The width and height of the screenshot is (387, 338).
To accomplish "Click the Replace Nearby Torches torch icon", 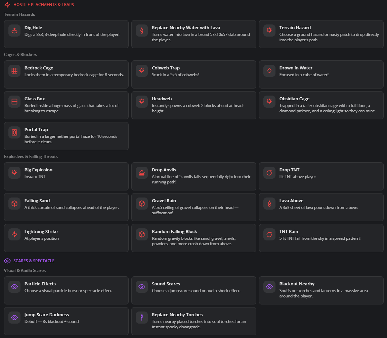I will pos(142,318).
